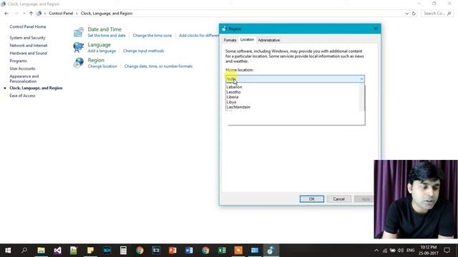Open first Chrome icon on taskbar

[x=140, y=251]
